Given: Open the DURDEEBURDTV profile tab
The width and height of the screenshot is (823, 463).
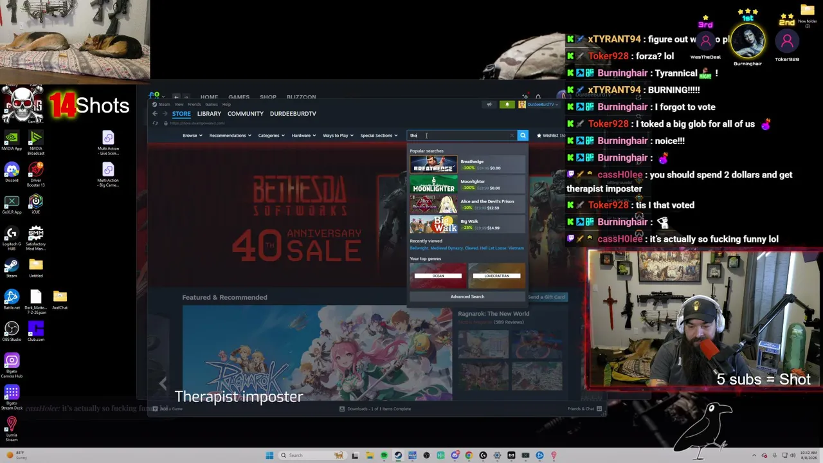Looking at the screenshot, I should [293, 114].
